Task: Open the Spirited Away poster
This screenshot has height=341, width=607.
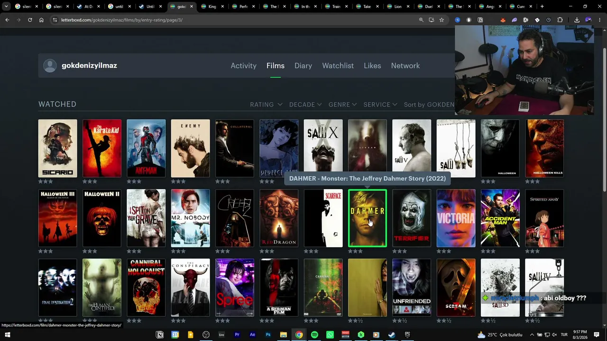Action: (544, 218)
